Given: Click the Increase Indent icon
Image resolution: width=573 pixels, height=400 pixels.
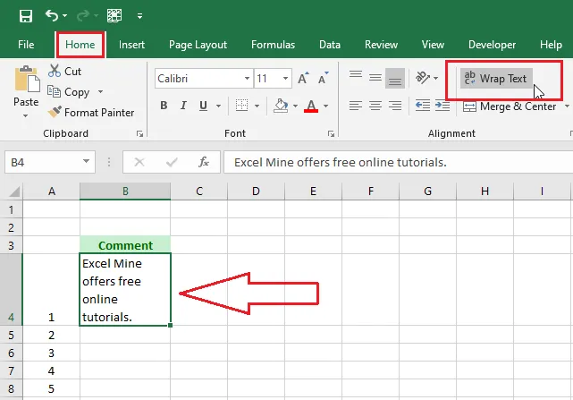Looking at the screenshot, I should tap(442, 106).
